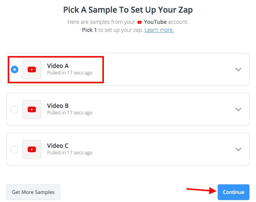Click the "Pick A Sample" page heading
The image size is (256, 202).
tap(128, 9)
